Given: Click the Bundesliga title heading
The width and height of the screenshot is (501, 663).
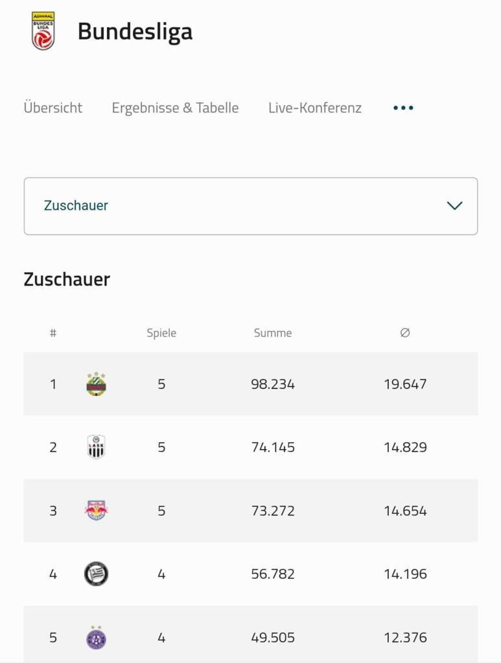Looking at the screenshot, I should click(x=135, y=32).
